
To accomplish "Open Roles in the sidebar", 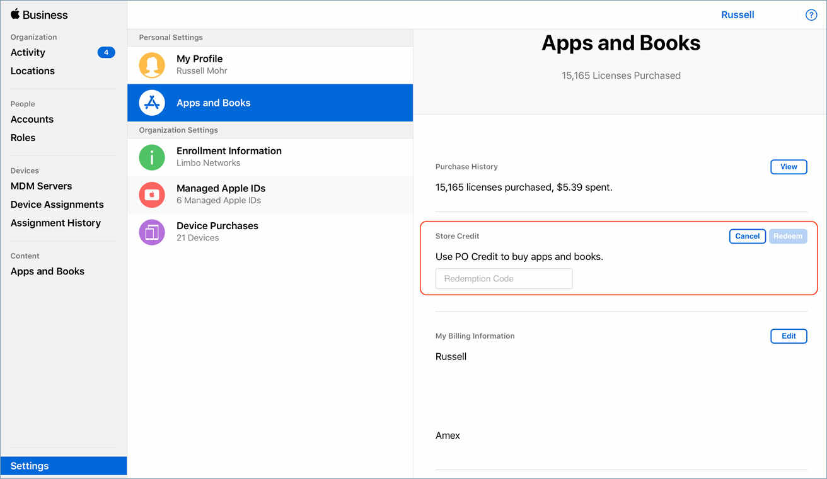I will click(x=23, y=137).
